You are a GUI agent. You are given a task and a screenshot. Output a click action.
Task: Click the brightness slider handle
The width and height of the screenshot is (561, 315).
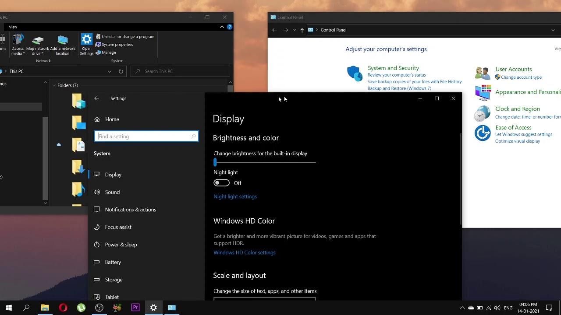point(215,162)
